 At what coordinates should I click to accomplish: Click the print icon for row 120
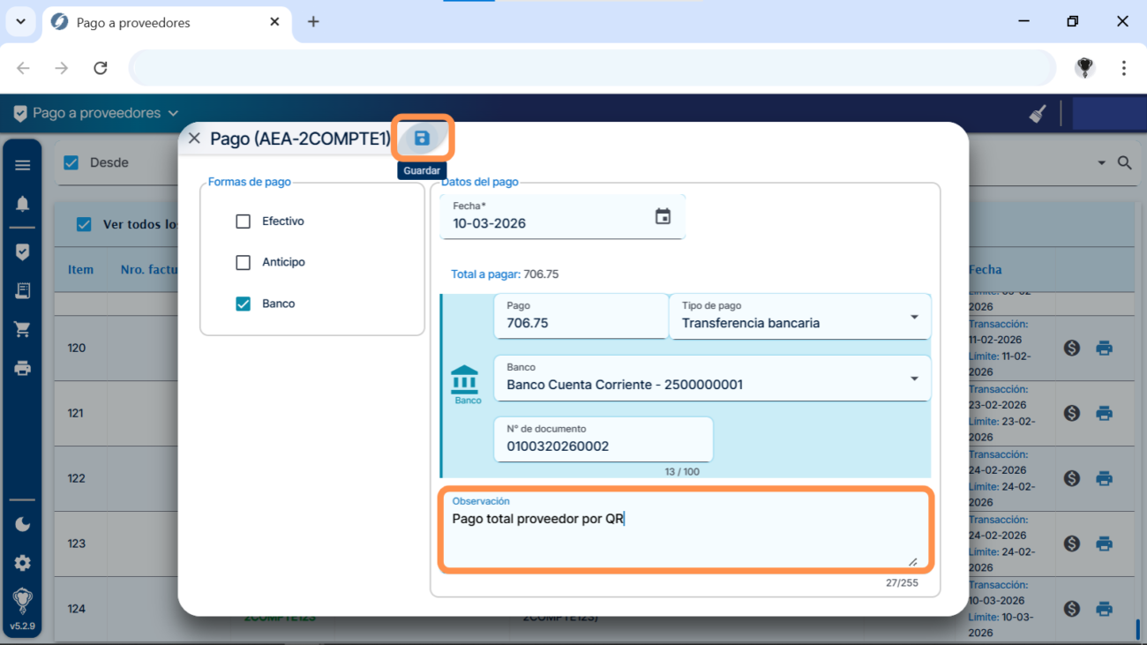tap(1104, 349)
